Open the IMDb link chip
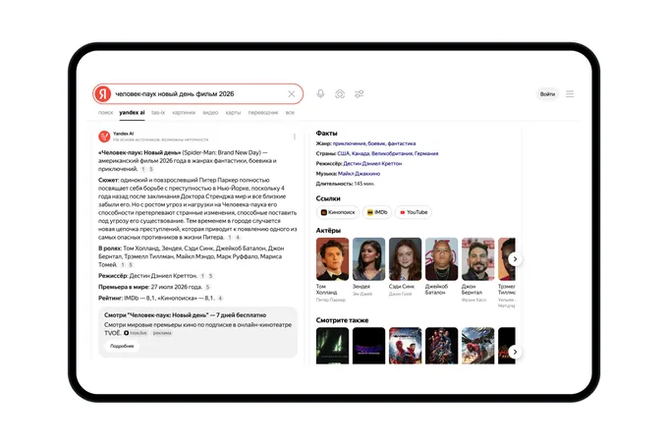 377,212
